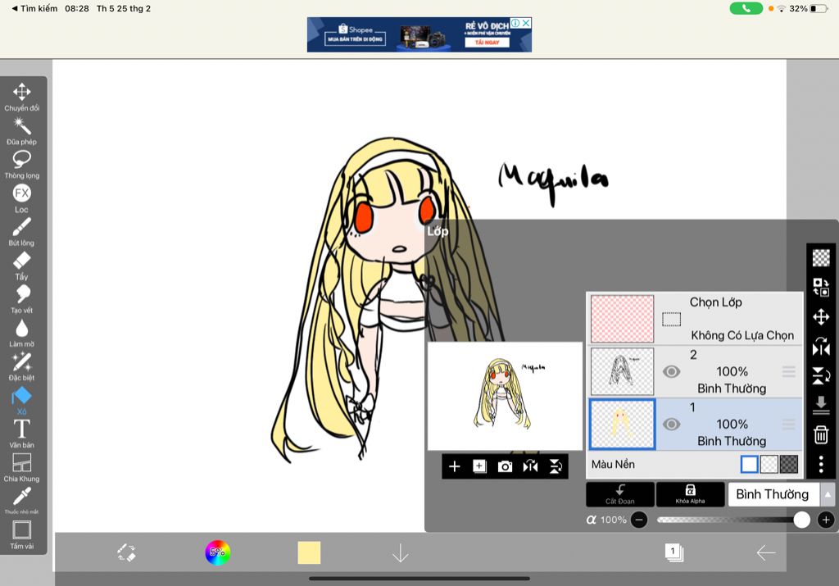Select layer 1 row in layers list
The width and height of the screenshot is (839, 586).
click(695, 425)
